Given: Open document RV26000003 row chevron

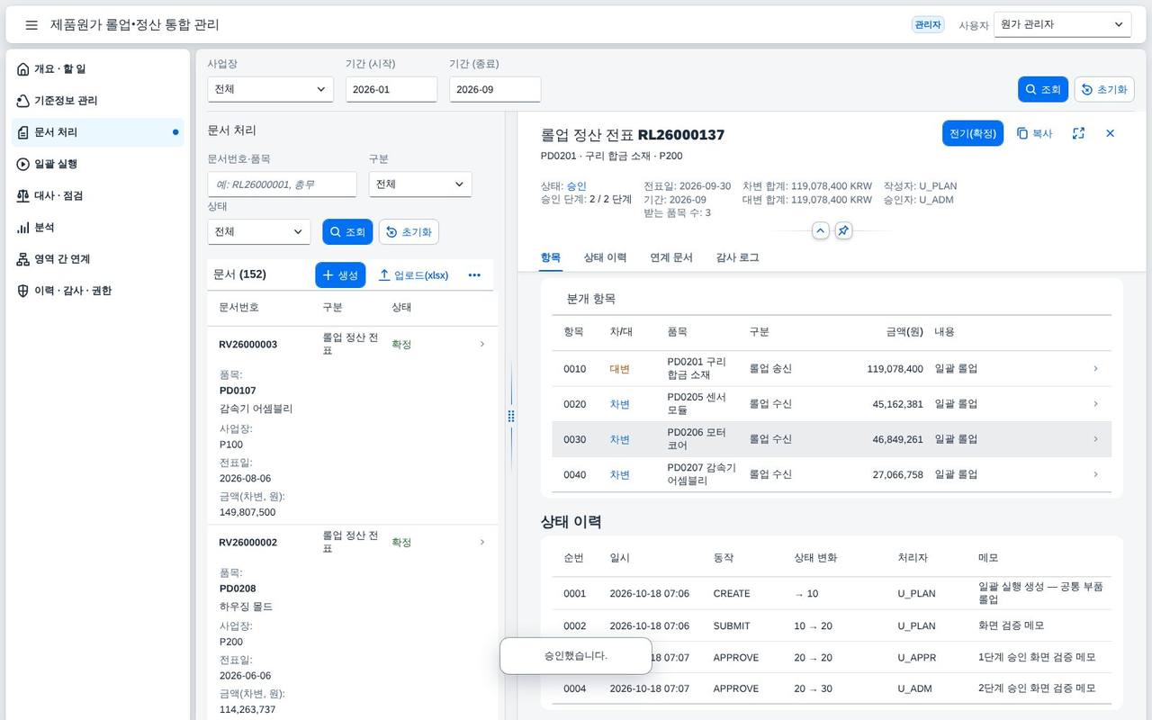Looking at the screenshot, I should (482, 344).
